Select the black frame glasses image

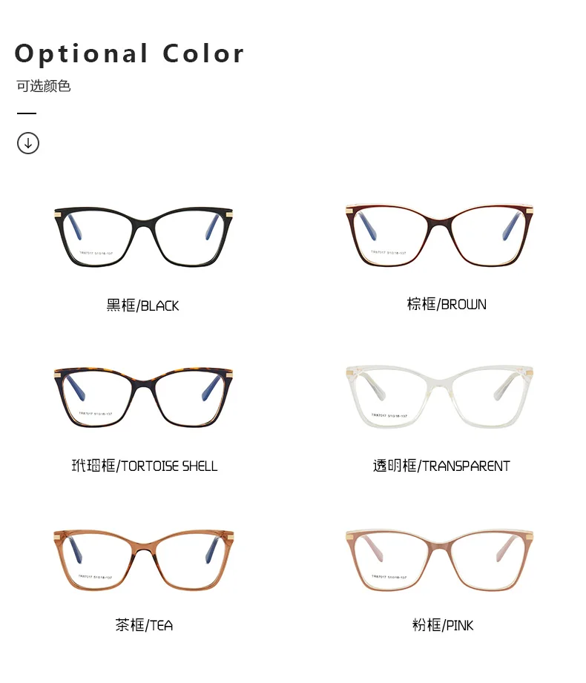click(143, 237)
